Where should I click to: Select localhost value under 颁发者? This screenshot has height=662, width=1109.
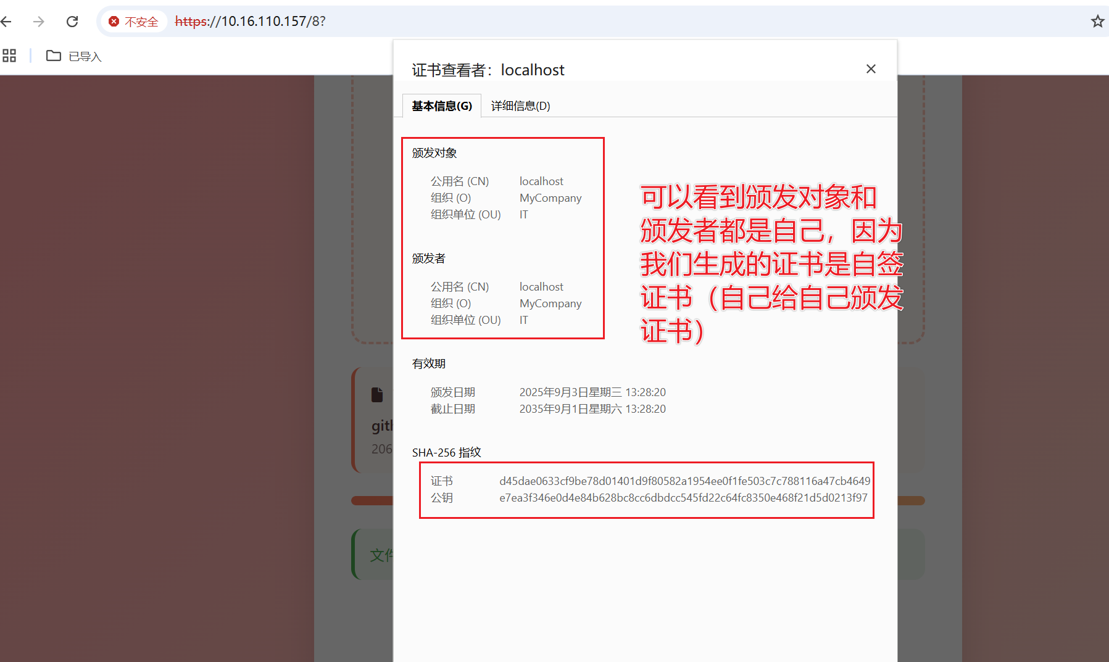541,287
